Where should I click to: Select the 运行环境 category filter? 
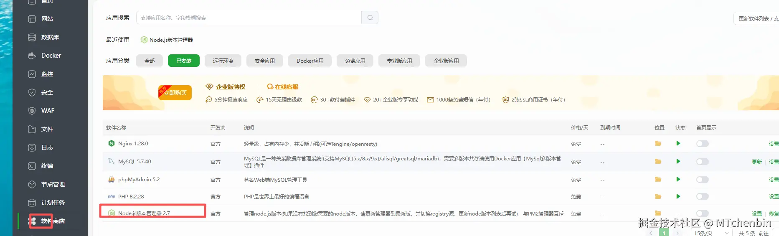pyautogui.click(x=223, y=61)
